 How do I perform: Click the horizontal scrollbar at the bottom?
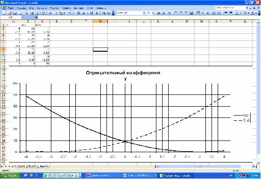pyautogui.click(x=205, y=166)
